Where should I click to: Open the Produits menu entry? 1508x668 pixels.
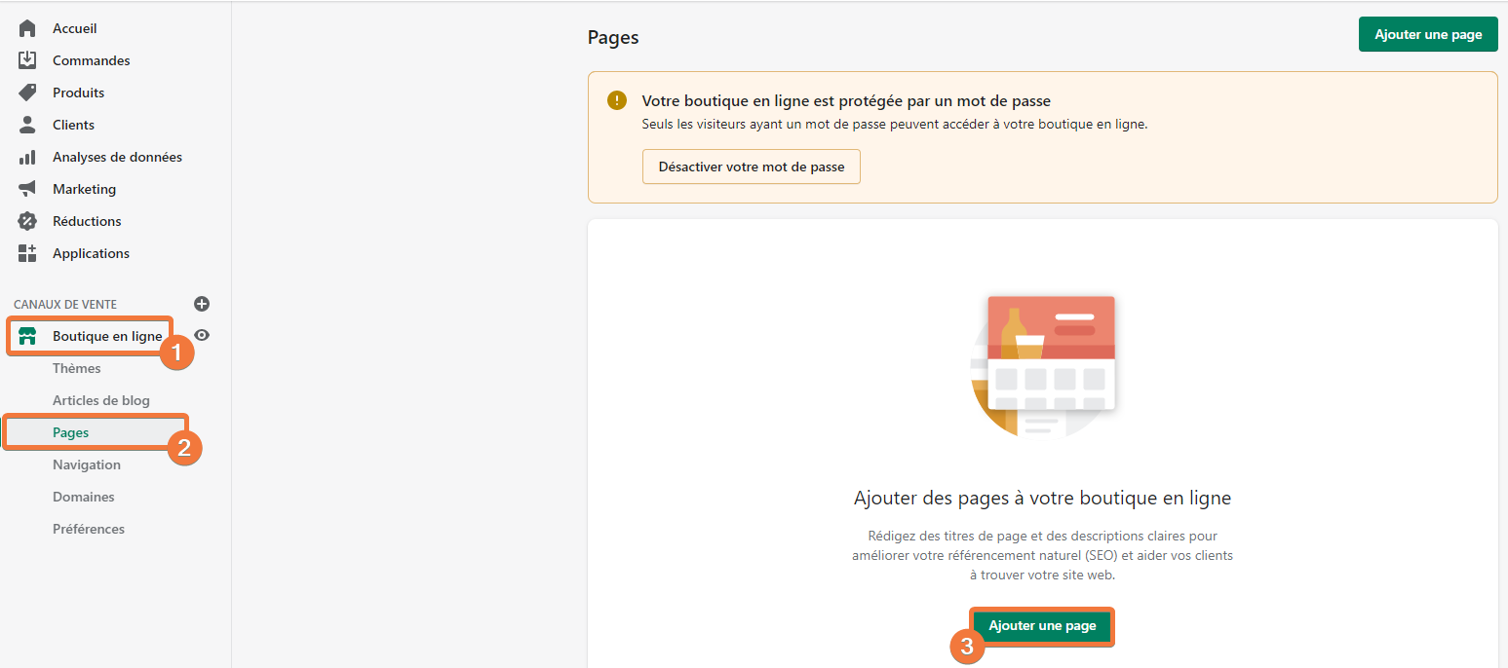coord(79,93)
